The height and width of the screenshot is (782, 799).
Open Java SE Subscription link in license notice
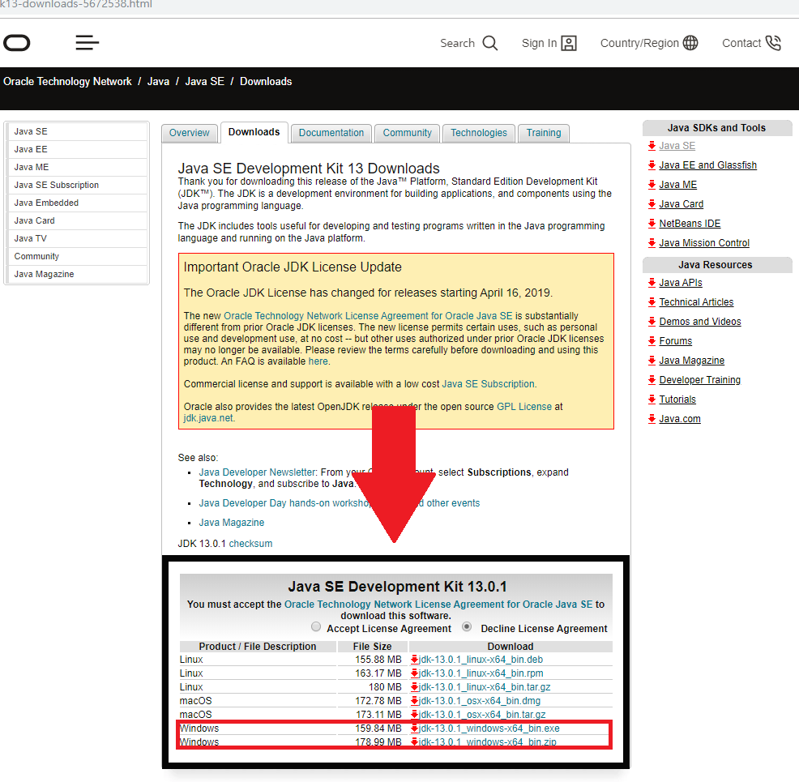[488, 384]
